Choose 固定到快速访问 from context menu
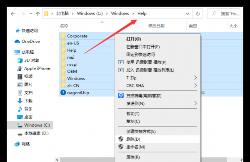This screenshot has width=250, height=162. 157,55
